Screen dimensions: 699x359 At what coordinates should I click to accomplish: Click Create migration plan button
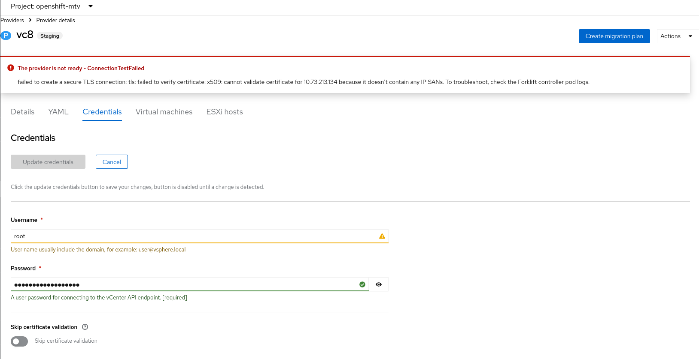[x=614, y=36]
